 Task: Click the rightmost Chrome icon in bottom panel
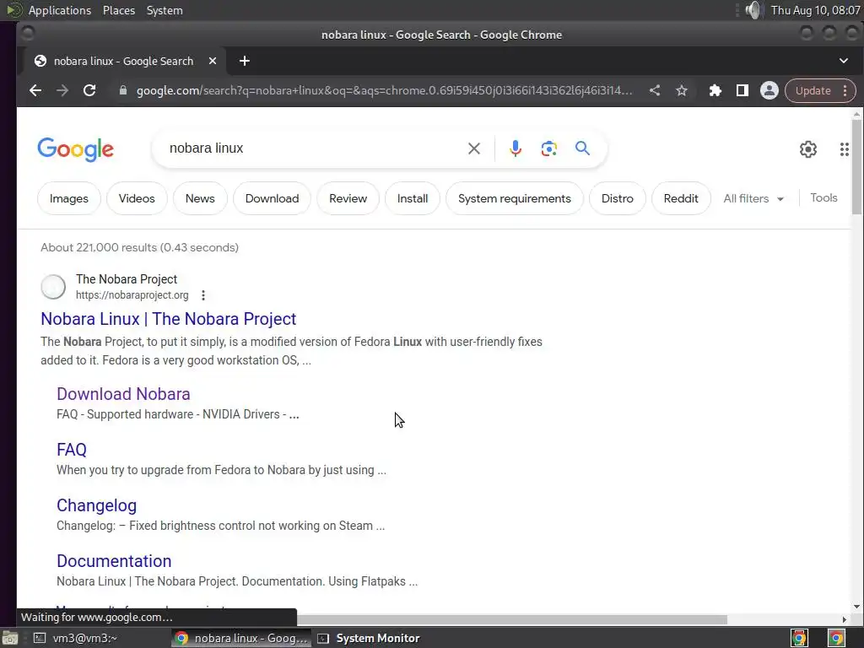pos(836,638)
